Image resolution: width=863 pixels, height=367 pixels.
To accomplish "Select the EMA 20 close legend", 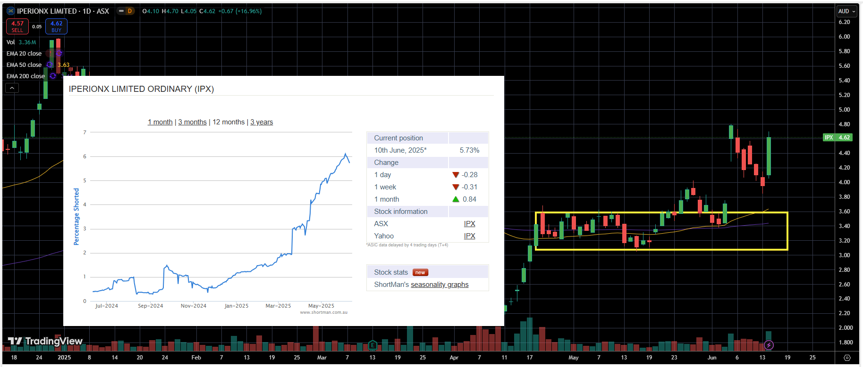I will 24,54.
